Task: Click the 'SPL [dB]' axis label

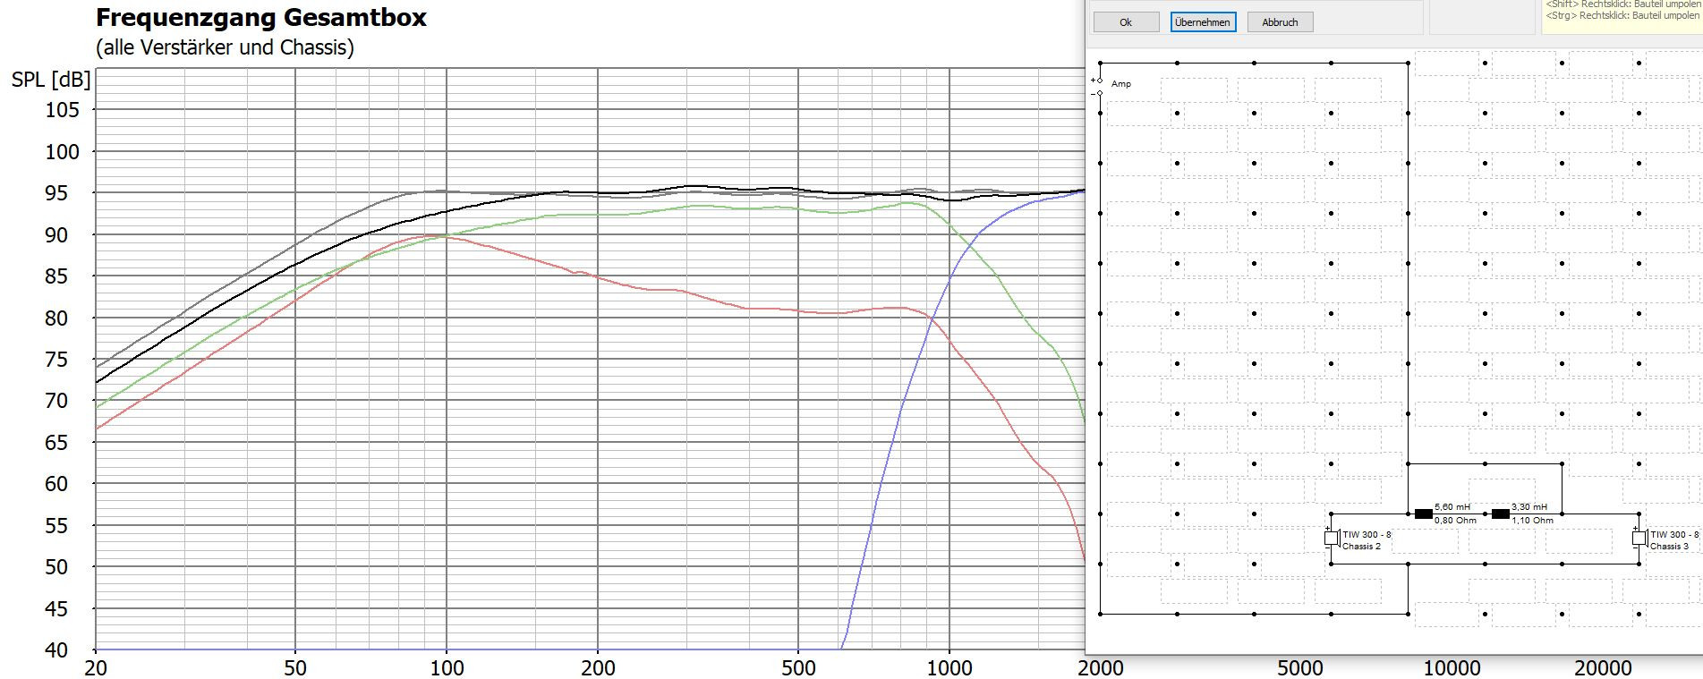Action: coord(51,80)
